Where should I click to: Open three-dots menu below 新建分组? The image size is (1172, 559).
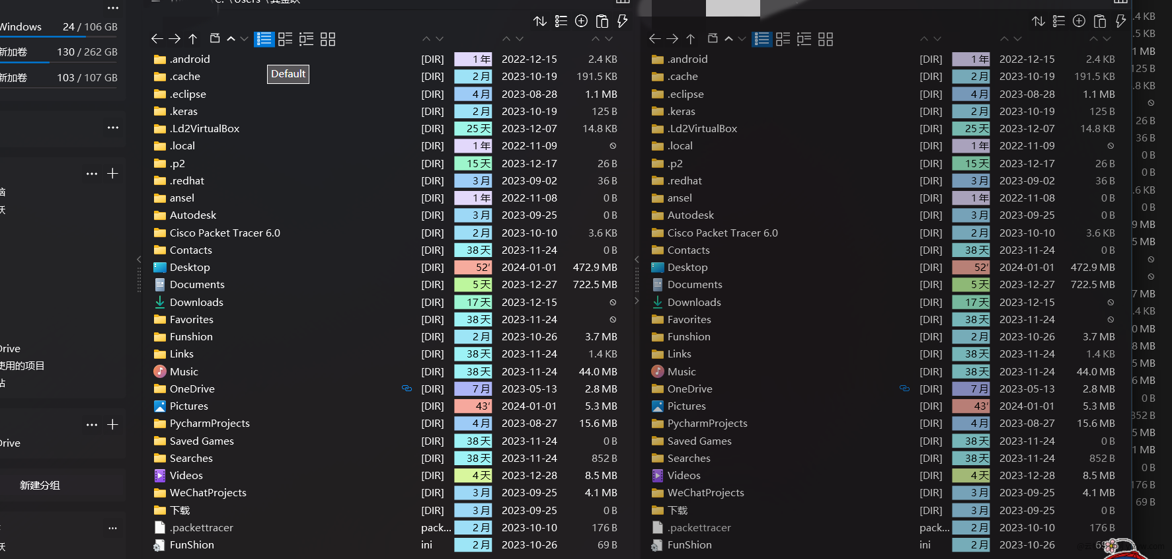click(x=113, y=528)
